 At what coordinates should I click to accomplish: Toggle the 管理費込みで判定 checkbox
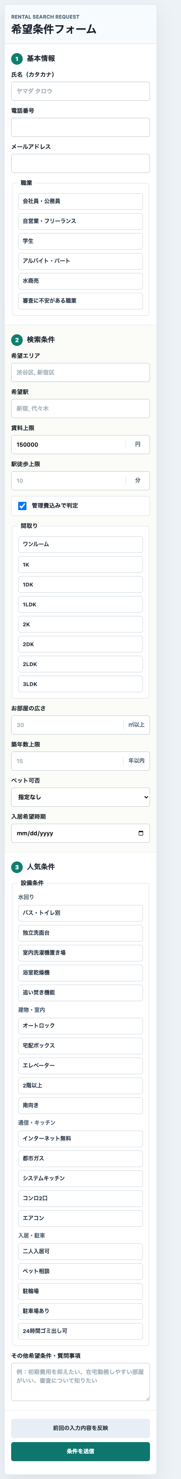pyautogui.click(x=22, y=506)
